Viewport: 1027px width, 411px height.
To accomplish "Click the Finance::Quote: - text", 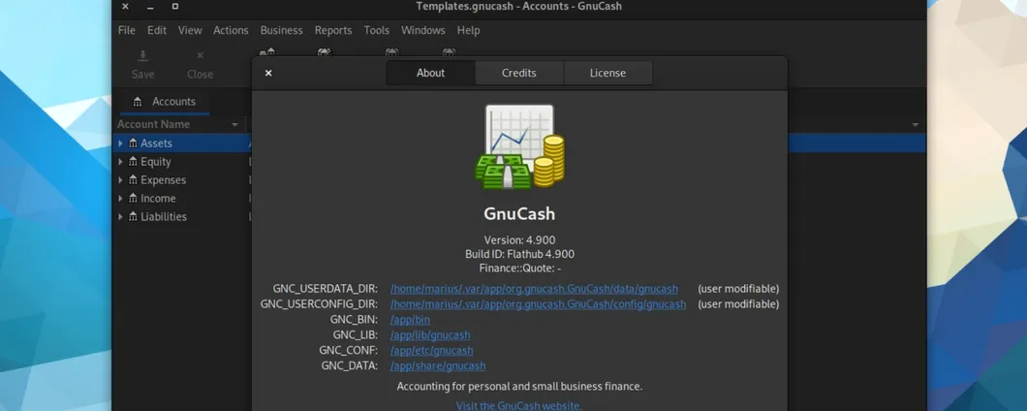I will (519, 269).
